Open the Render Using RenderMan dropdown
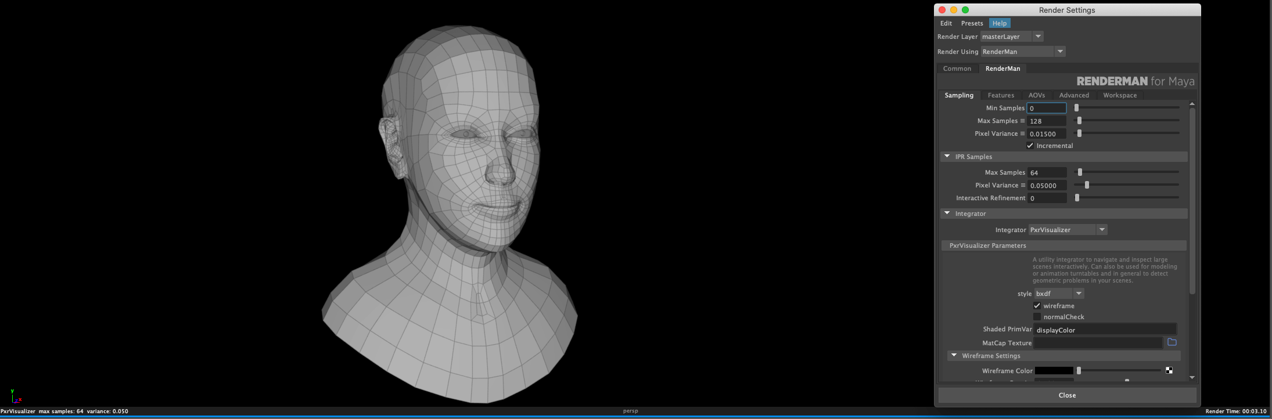The width and height of the screenshot is (1272, 419). (x=1023, y=52)
